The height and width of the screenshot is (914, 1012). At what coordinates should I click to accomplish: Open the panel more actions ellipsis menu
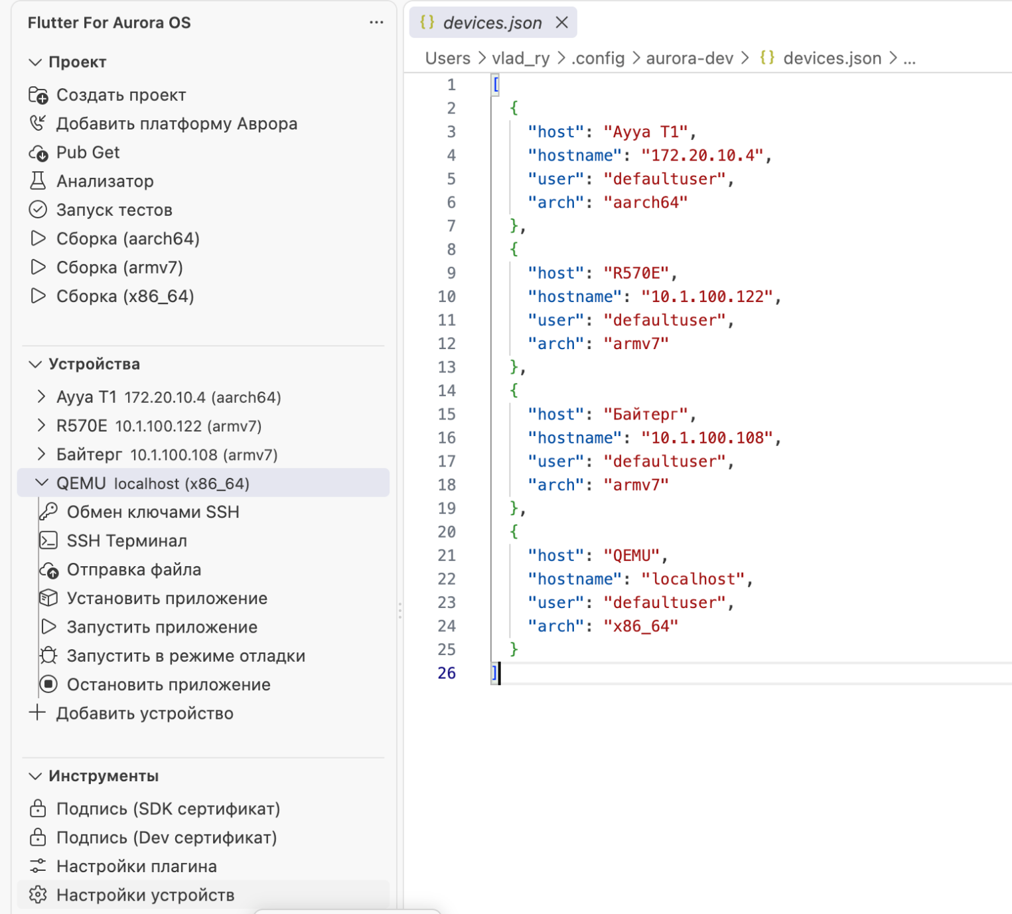[x=376, y=23]
